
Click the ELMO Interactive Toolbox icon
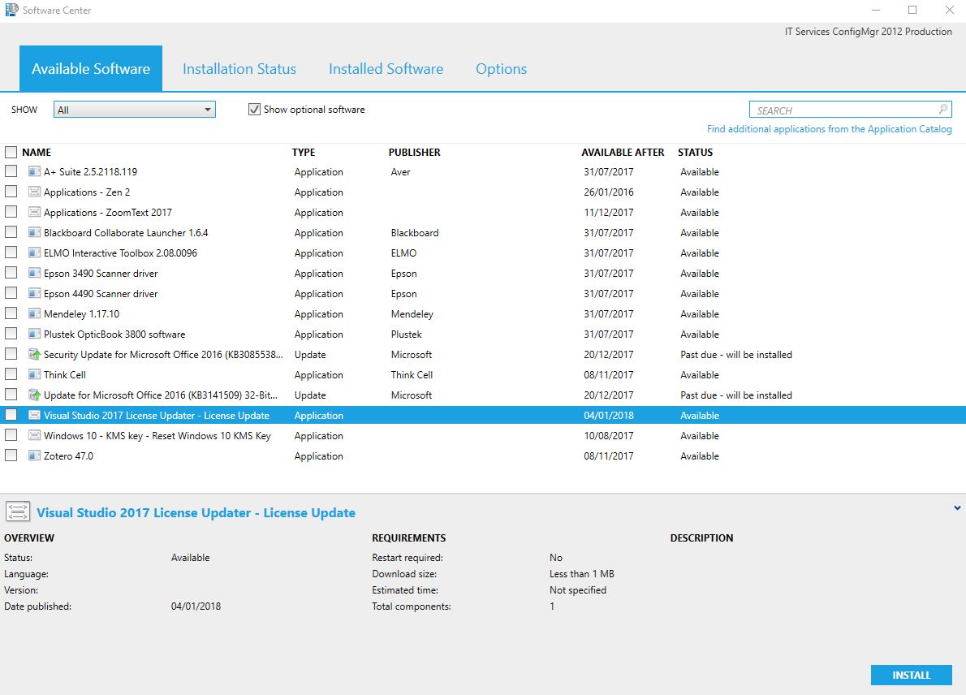pos(34,253)
